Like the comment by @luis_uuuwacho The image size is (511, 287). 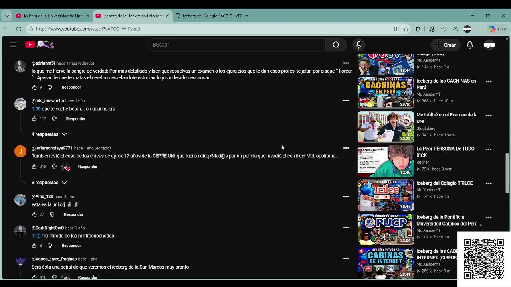34,119
